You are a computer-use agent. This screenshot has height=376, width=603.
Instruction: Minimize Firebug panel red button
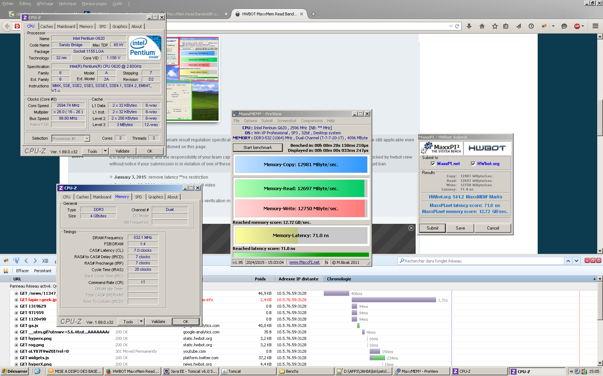(587, 261)
